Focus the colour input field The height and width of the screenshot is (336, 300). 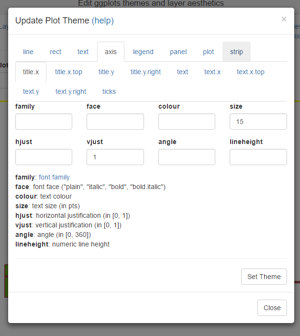(x=187, y=122)
